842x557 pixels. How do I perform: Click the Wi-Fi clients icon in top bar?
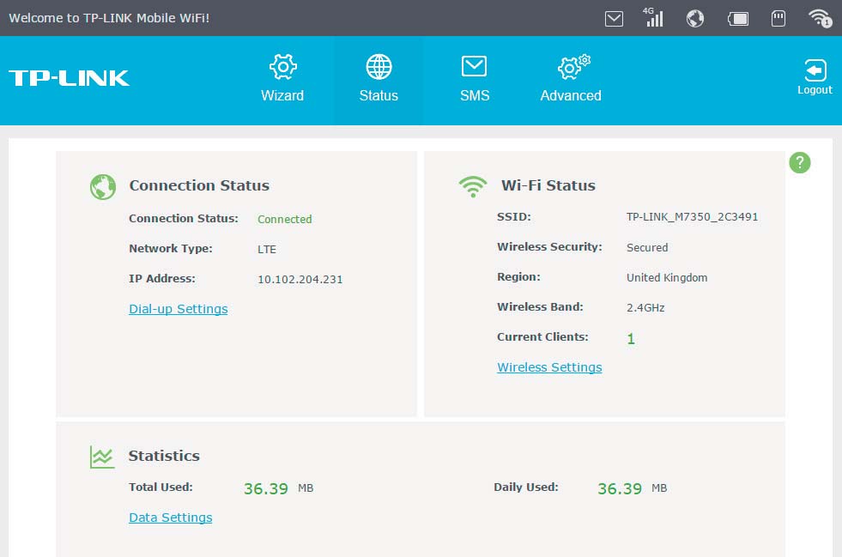coord(820,18)
